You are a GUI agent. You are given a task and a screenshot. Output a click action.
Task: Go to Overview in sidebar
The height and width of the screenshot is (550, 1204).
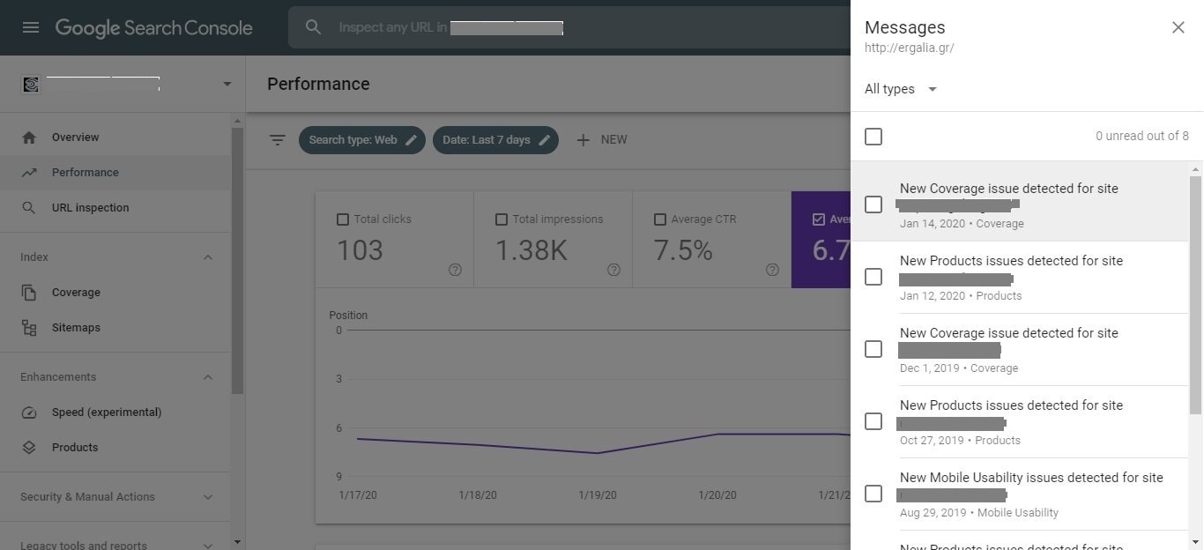point(75,137)
